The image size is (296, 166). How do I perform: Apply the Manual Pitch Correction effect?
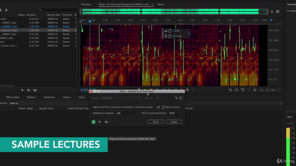pos(174,122)
